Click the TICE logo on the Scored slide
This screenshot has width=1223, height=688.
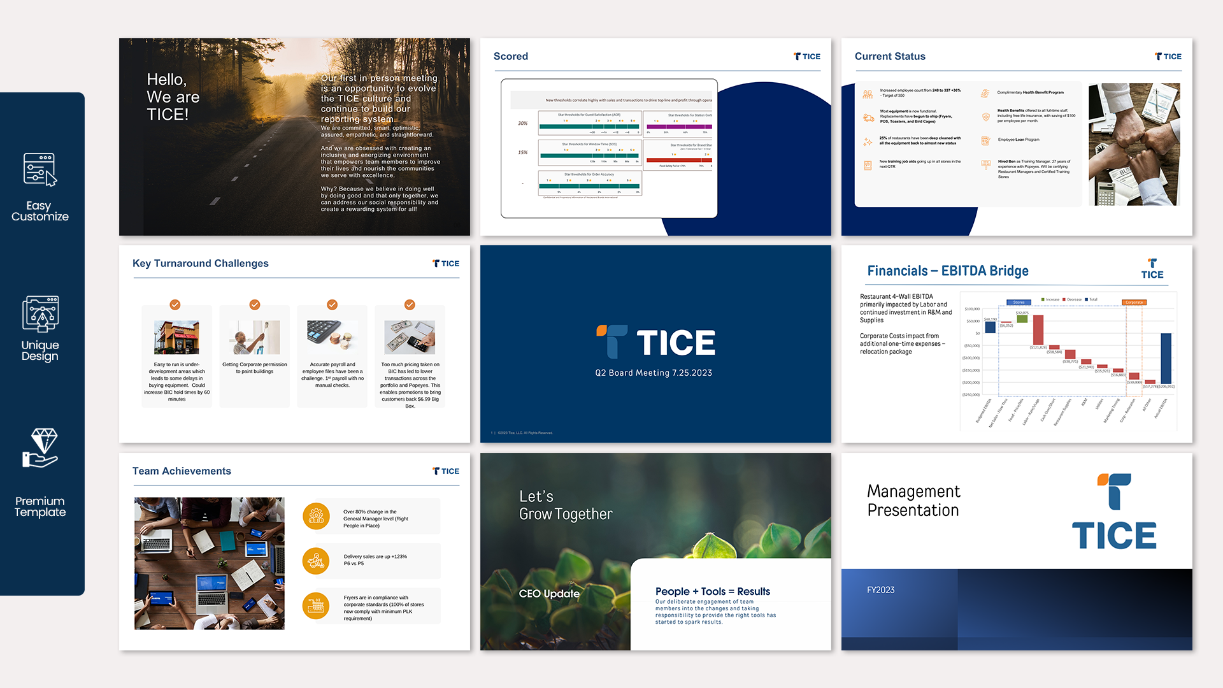click(x=806, y=56)
